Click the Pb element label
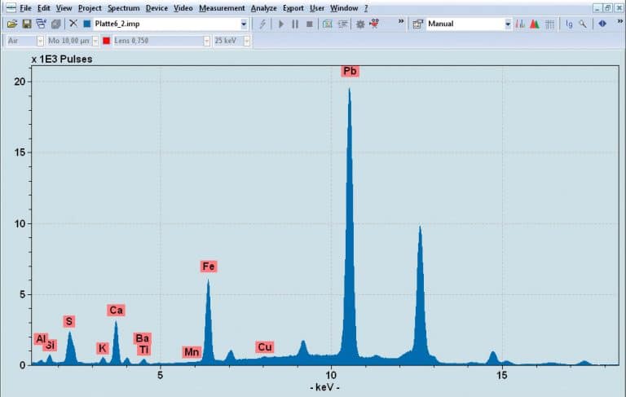Image resolution: width=626 pixels, height=397 pixels. pyautogui.click(x=350, y=72)
